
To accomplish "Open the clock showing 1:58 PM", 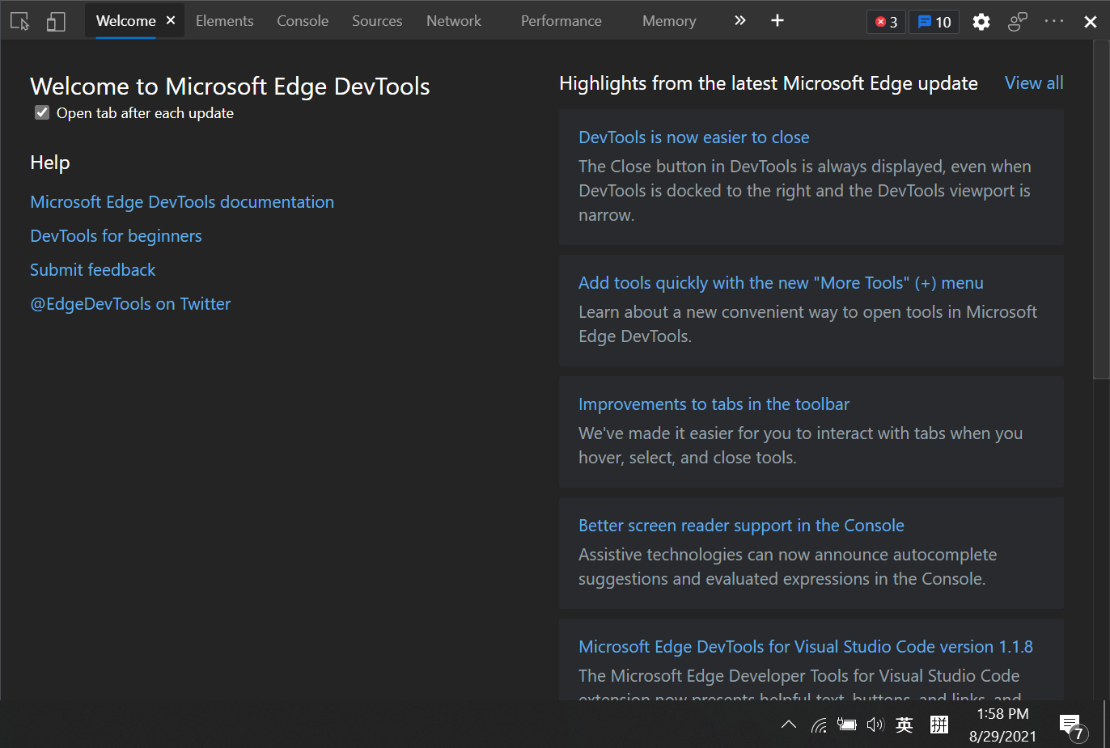I will point(1002,725).
